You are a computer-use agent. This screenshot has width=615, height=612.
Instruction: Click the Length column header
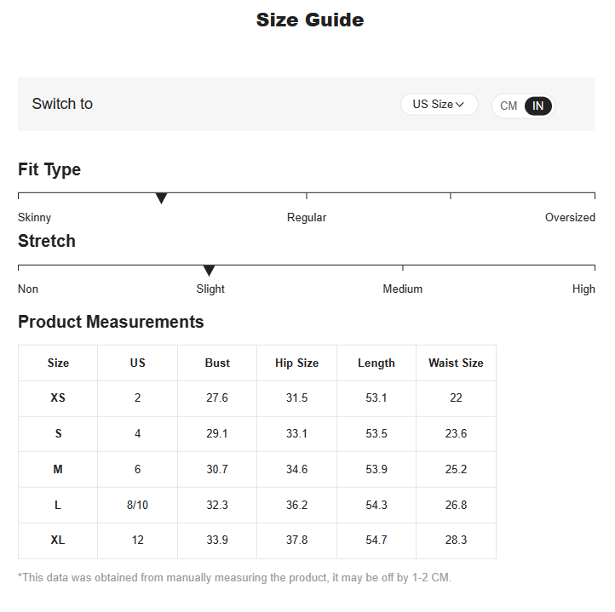(376, 363)
